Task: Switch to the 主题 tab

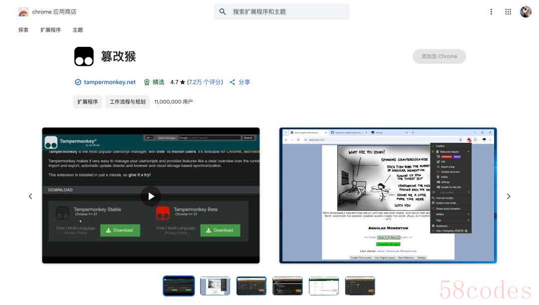Action: pyautogui.click(x=78, y=30)
